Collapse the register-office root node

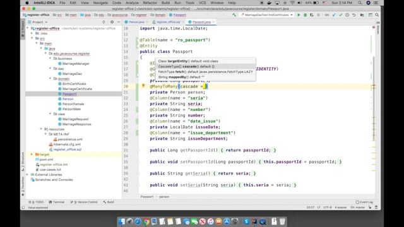[x=28, y=28]
